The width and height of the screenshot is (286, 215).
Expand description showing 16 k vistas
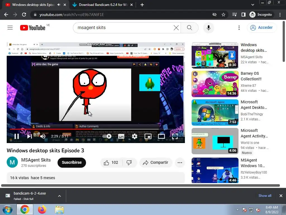coord(96,178)
